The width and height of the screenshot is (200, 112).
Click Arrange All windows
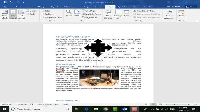[117, 14]
